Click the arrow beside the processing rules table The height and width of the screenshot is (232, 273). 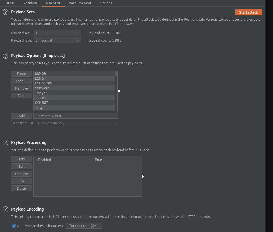pos(143,176)
